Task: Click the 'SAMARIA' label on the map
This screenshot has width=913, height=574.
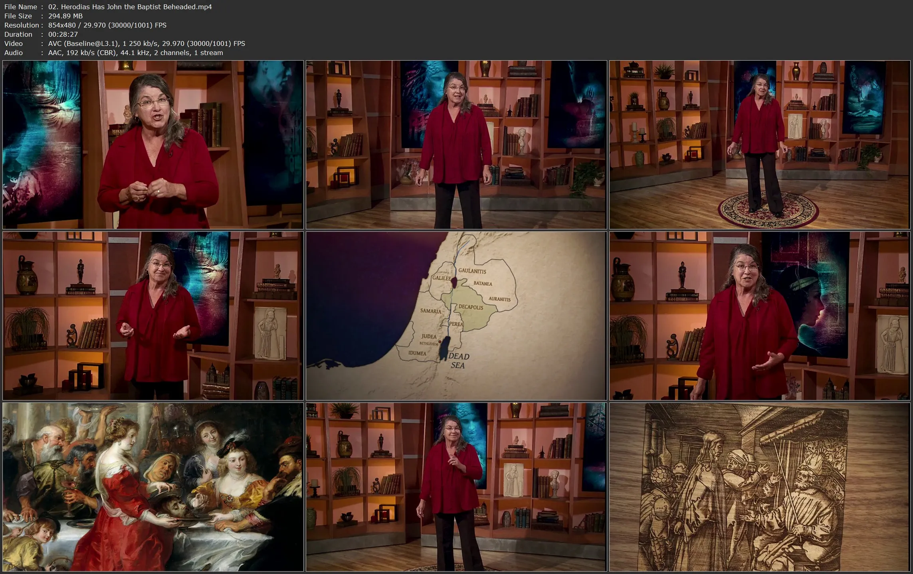Action: coord(431,311)
